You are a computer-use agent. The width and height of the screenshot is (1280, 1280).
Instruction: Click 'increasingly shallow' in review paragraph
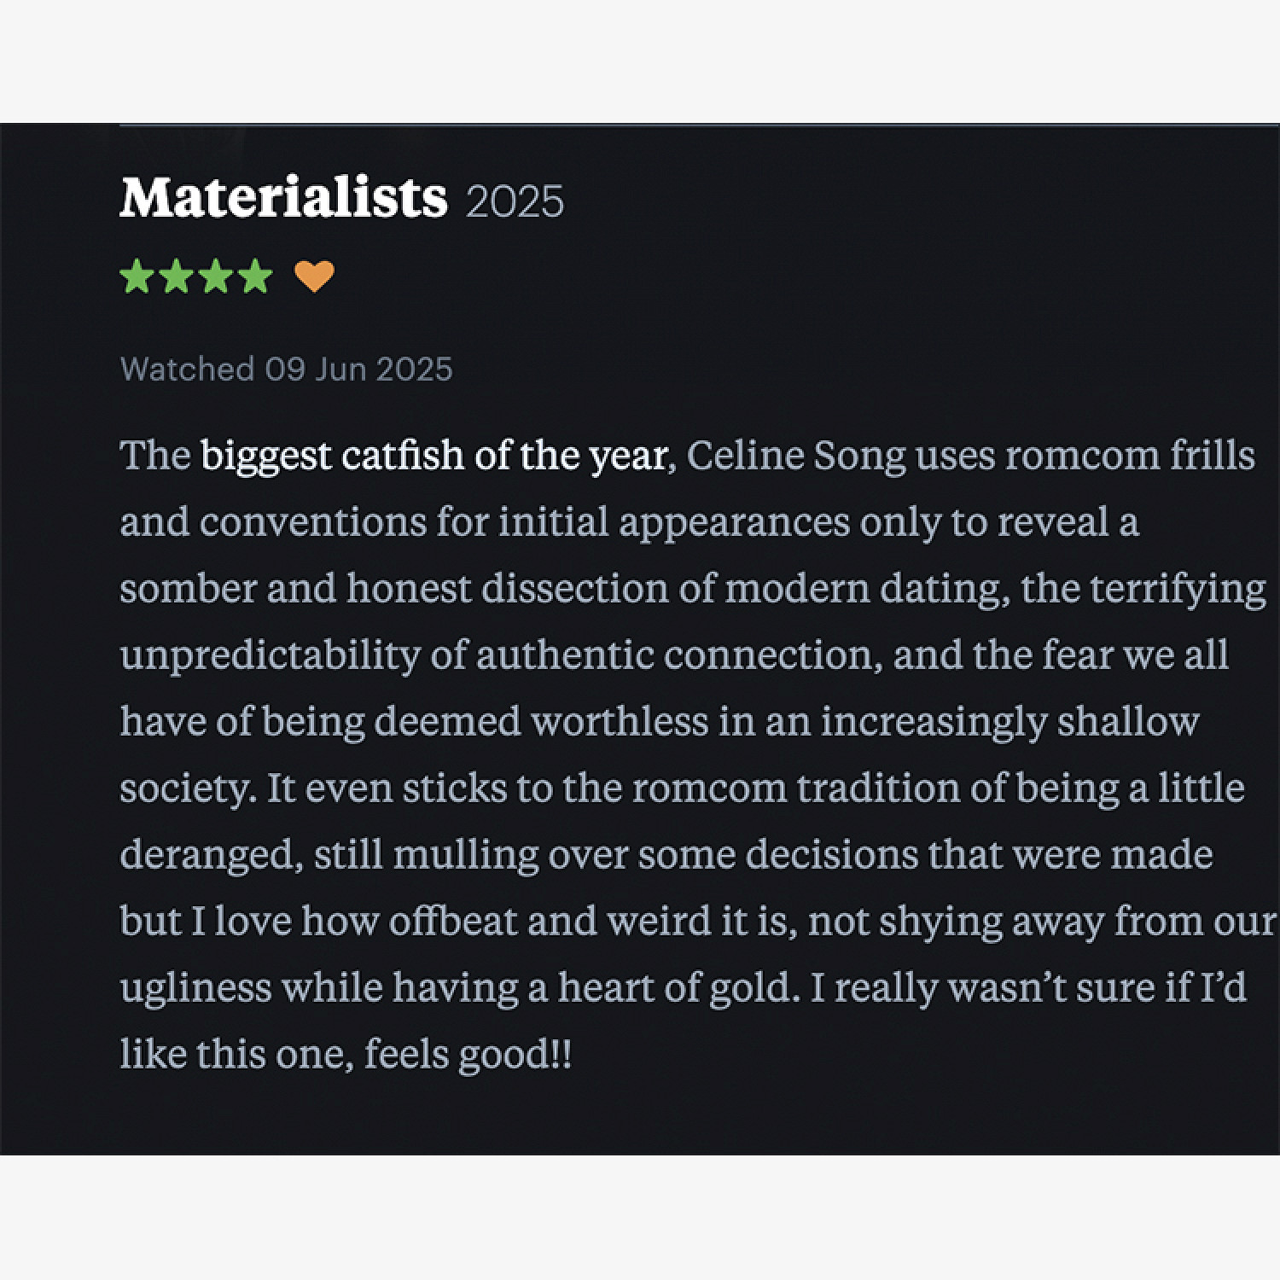[1010, 722]
